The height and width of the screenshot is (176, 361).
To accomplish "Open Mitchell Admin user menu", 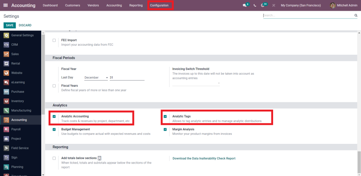I will (x=344, y=5).
